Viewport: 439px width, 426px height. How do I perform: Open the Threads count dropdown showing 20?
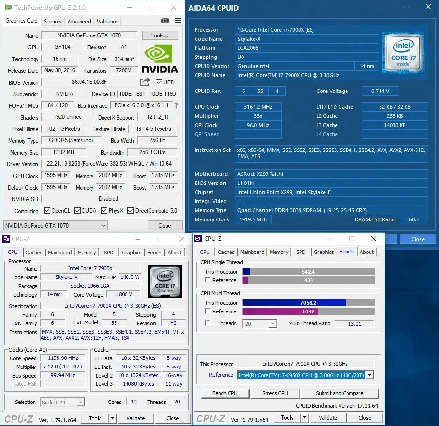click(260, 323)
